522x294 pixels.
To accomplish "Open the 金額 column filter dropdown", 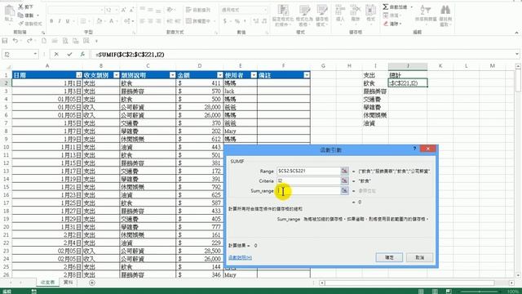I will pyautogui.click(x=219, y=75).
